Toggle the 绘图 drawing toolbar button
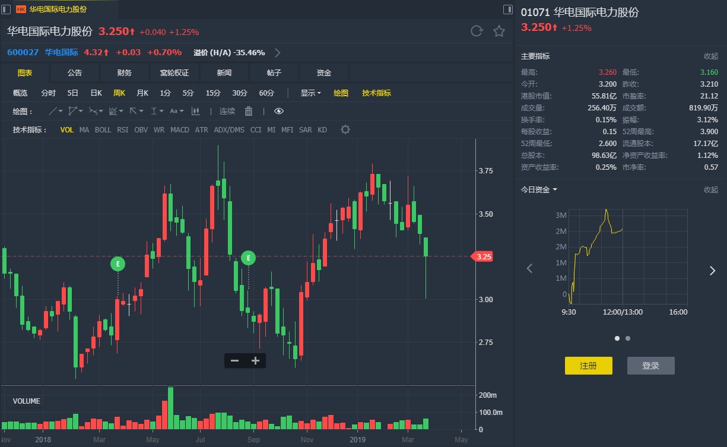This screenshot has height=447, width=727. 341,93
